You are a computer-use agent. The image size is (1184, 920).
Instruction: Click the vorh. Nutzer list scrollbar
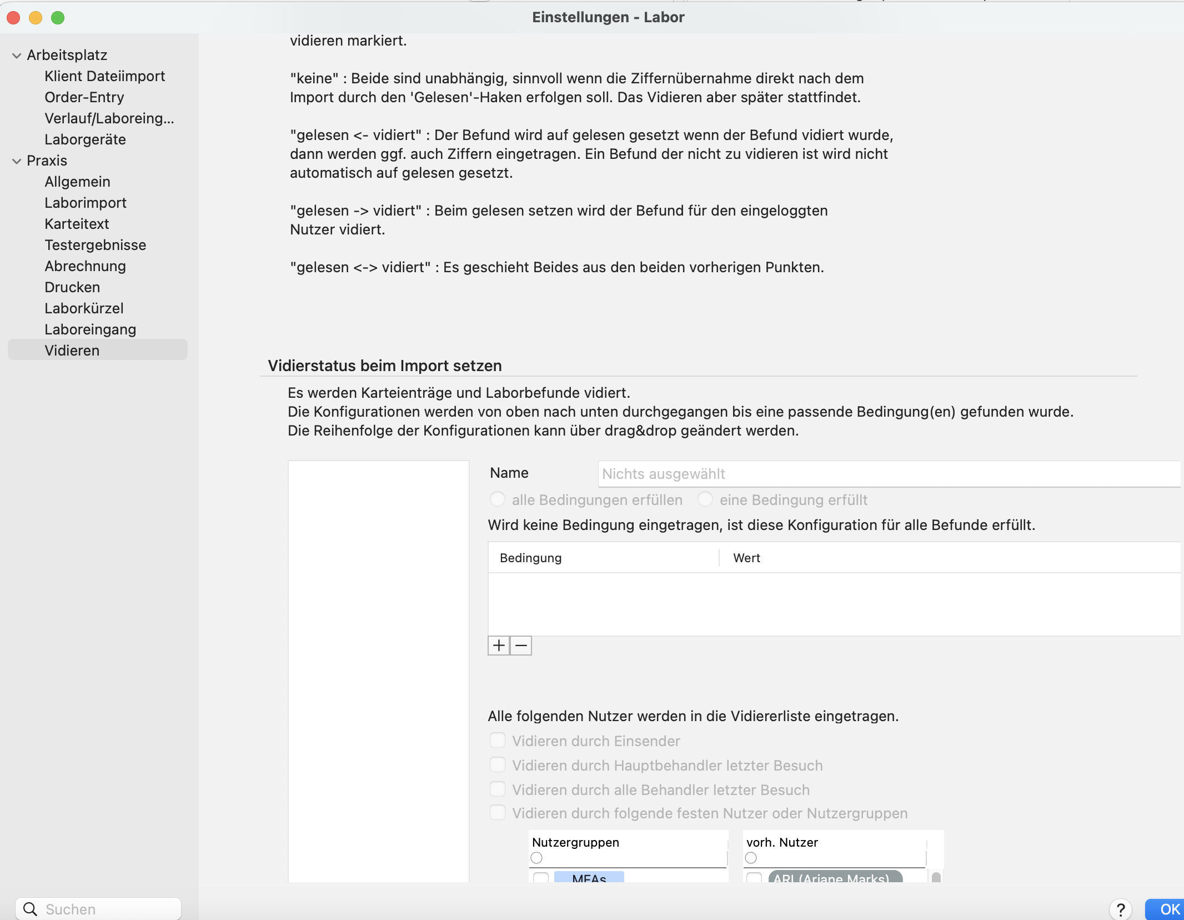click(x=936, y=877)
